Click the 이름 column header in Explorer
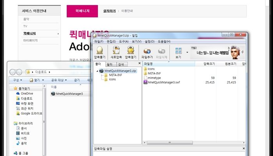The image size is (273, 156). coord(54,87)
